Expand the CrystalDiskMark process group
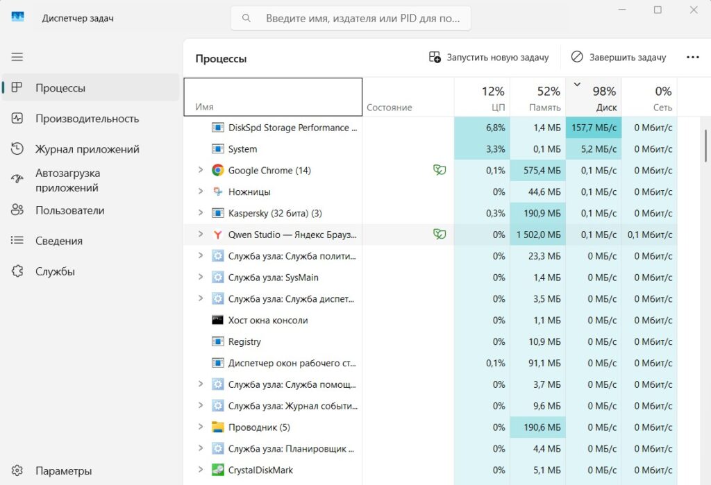 coord(201,470)
